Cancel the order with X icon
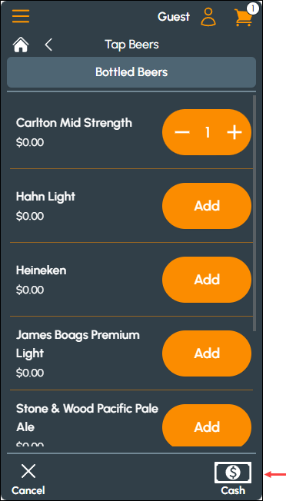The width and height of the screenshot is (286, 501). pos(28,471)
